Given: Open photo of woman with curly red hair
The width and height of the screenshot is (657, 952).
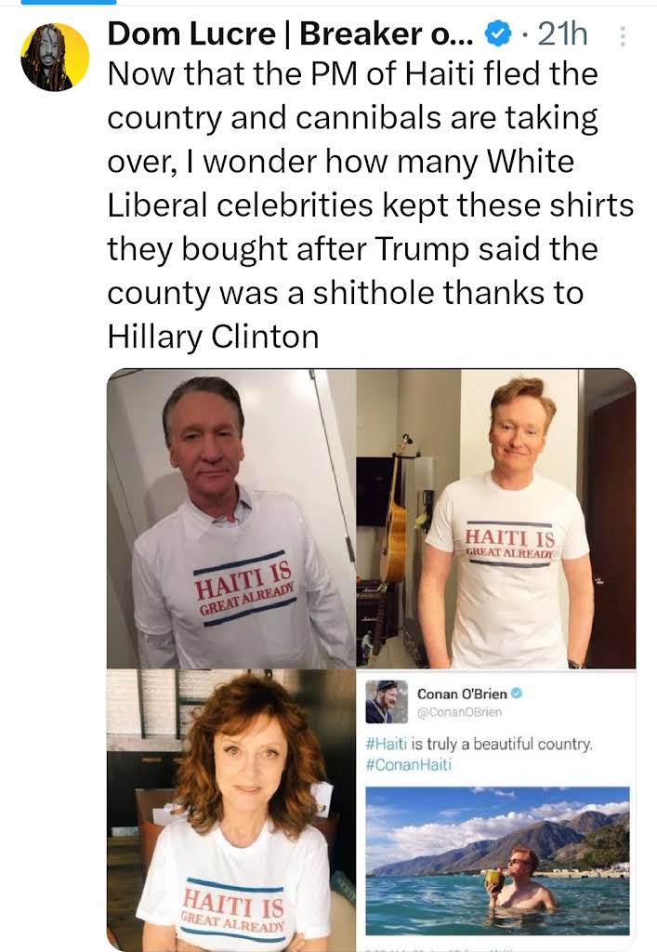Looking at the screenshot, I should (x=231, y=810).
